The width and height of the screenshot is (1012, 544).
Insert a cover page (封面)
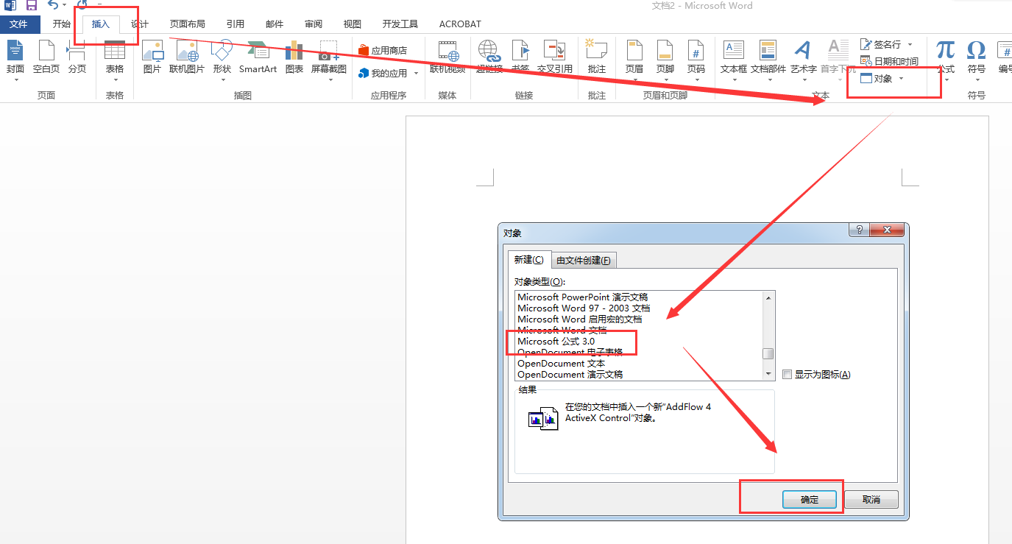coord(15,59)
